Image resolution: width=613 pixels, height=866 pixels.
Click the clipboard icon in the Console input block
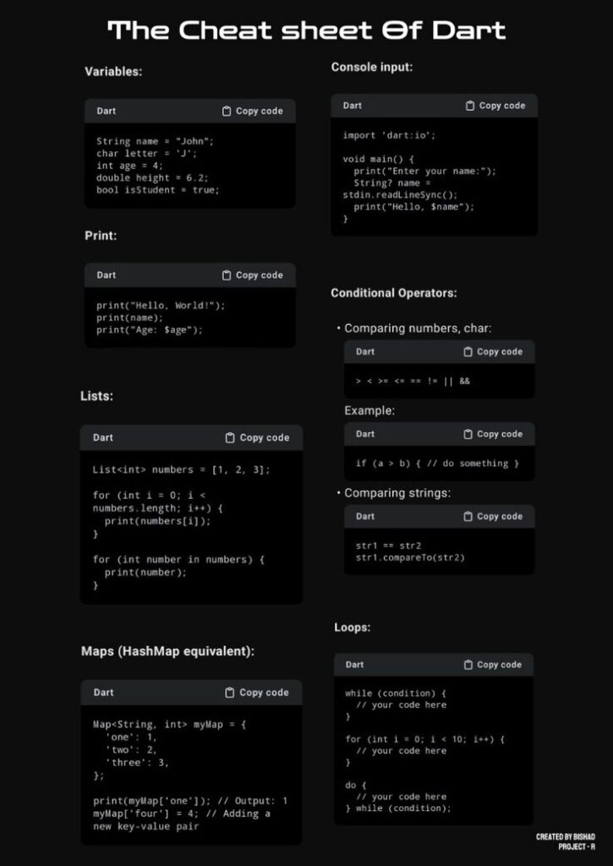pyautogui.click(x=470, y=106)
